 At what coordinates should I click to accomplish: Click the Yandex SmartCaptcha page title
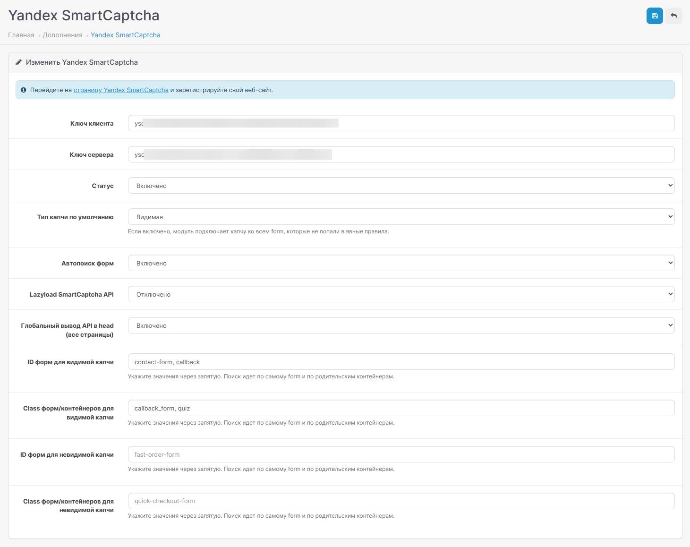click(84, 16)
